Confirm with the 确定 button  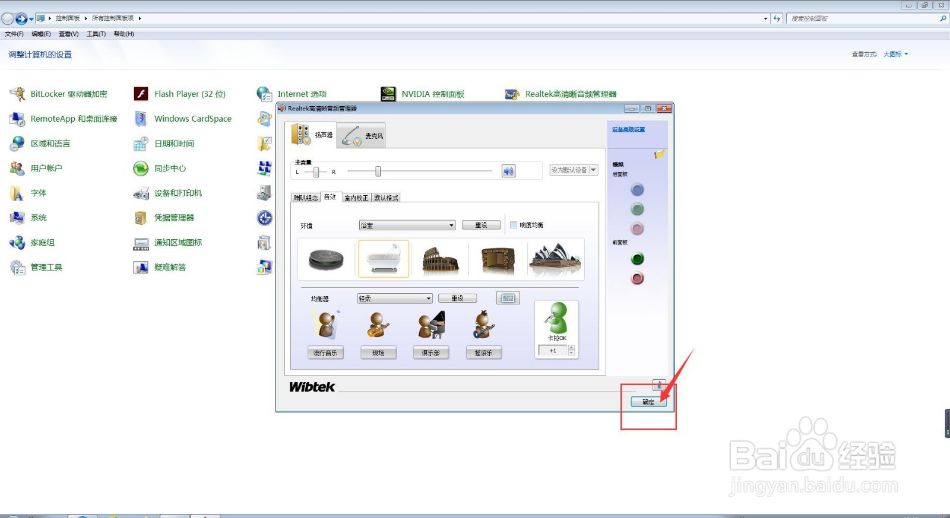coord(648,402)
